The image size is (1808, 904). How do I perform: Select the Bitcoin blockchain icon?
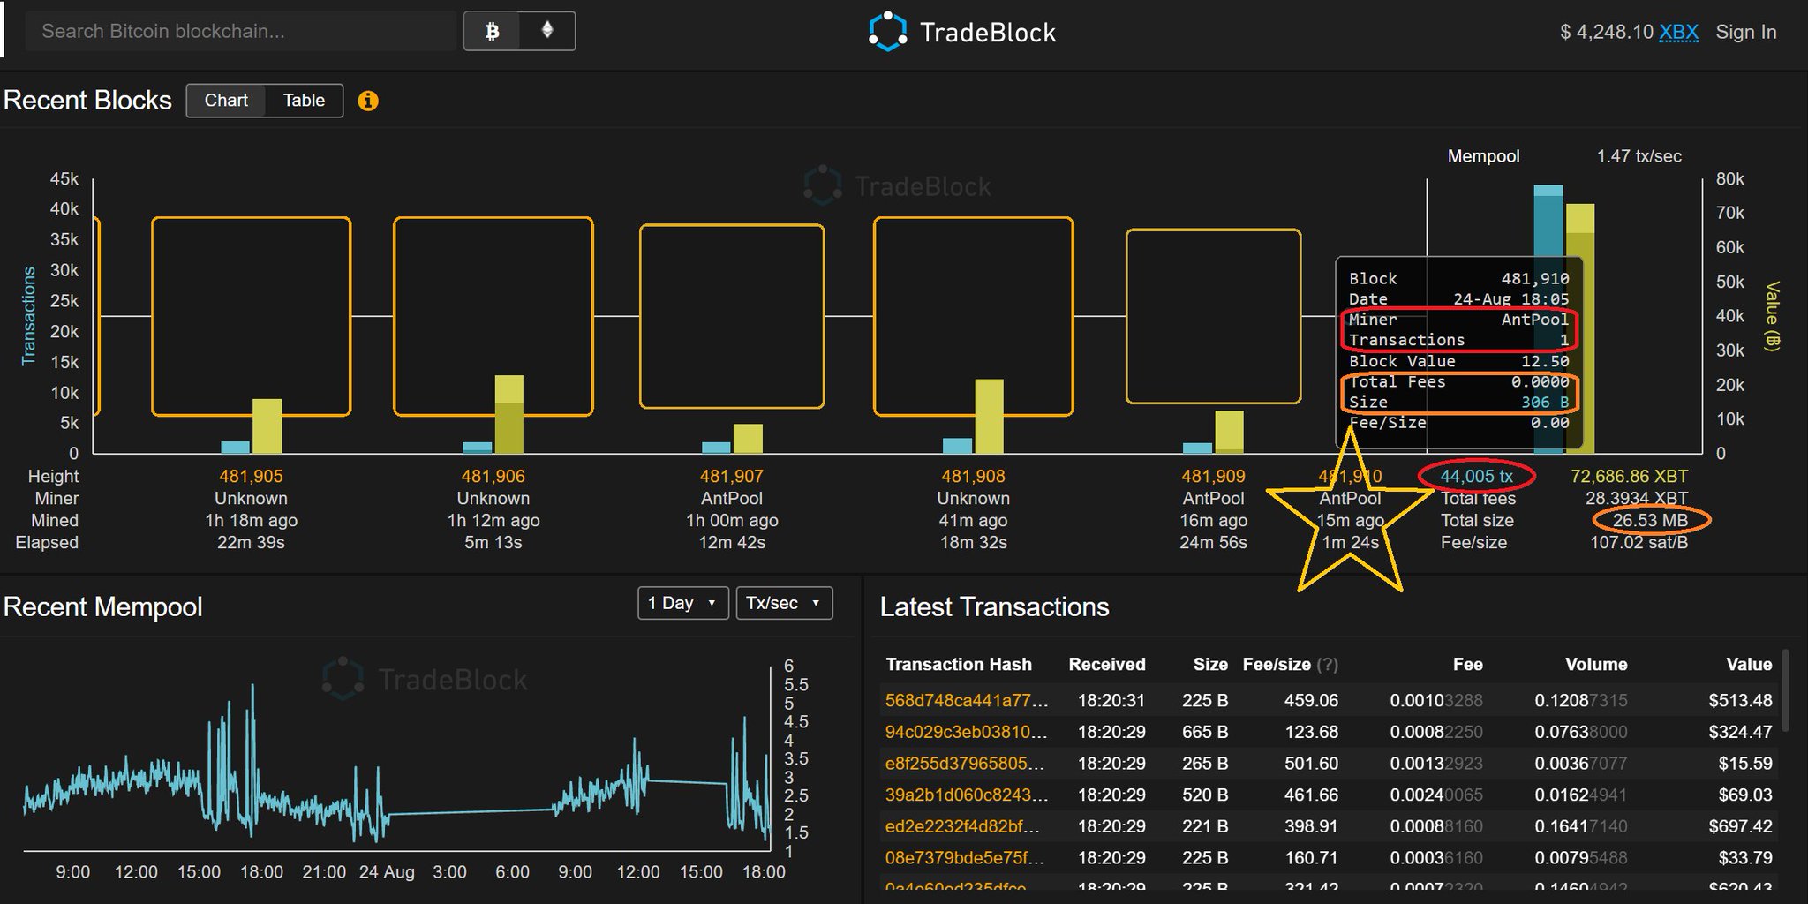pos(492,31)
